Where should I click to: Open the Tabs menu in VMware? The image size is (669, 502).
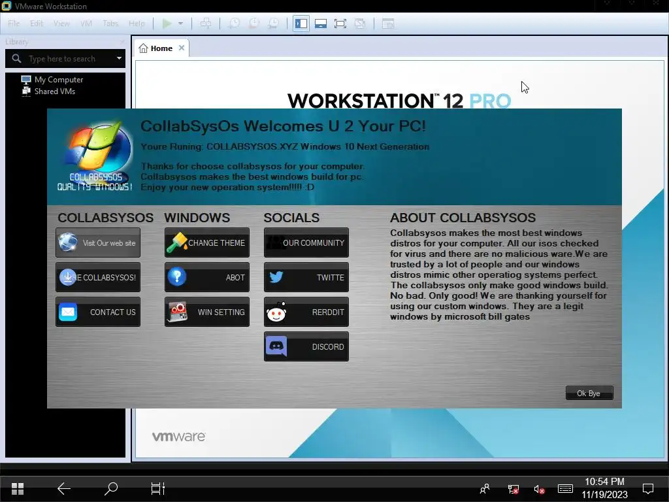[110, 24]
